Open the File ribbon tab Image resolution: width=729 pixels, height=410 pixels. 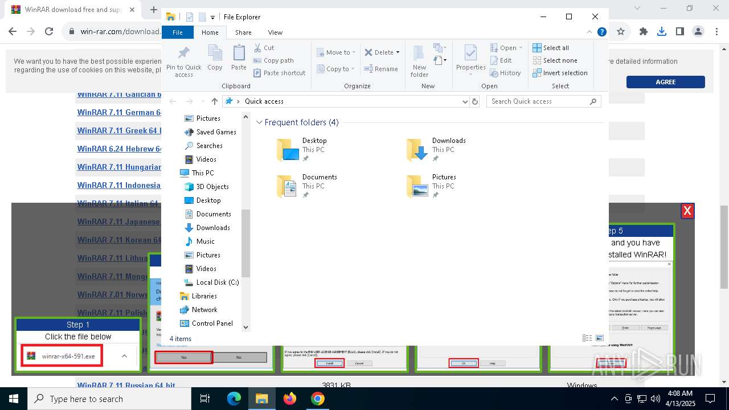click(x=178, y=32)
